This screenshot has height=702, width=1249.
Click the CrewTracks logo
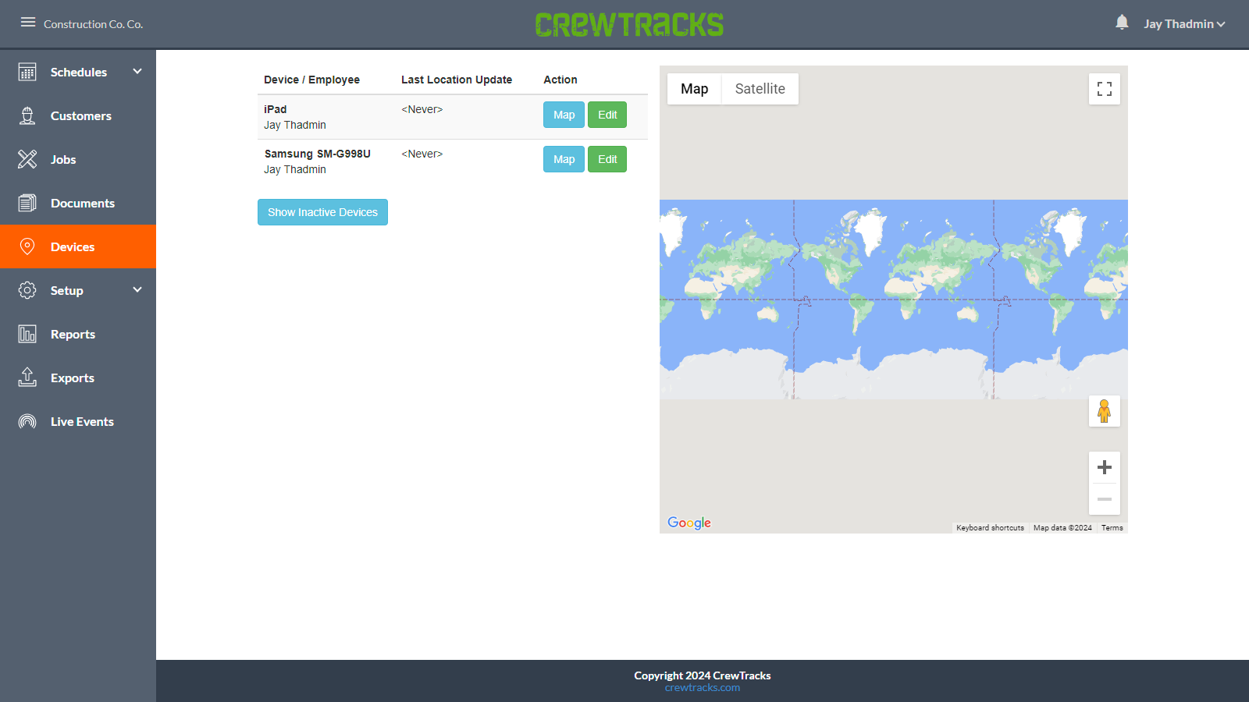click(x=629, y=24)
